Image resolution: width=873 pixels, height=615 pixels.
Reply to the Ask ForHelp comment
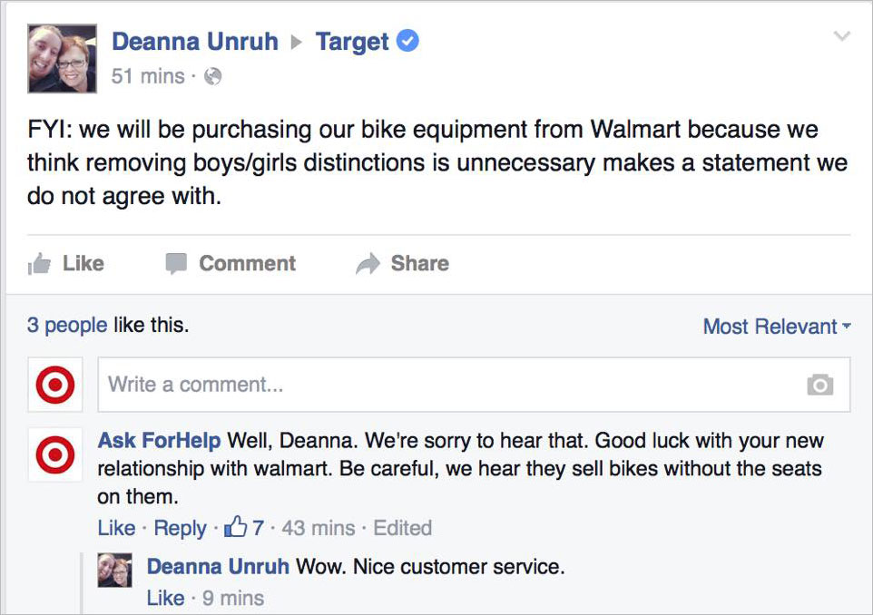point(180,528)
